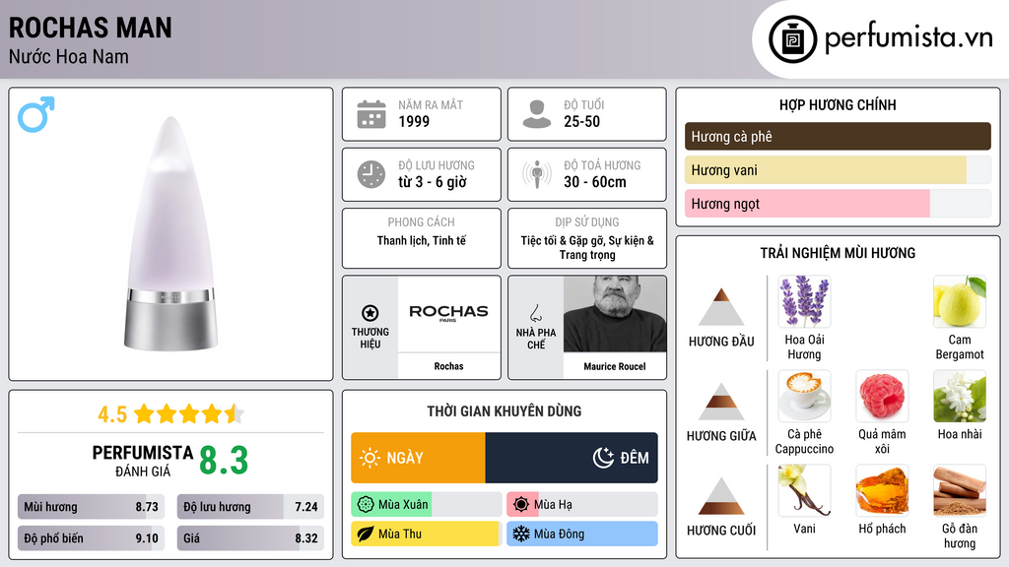
Task: Click the Hương cà phê accord bar
Action: tap(838, 136)
